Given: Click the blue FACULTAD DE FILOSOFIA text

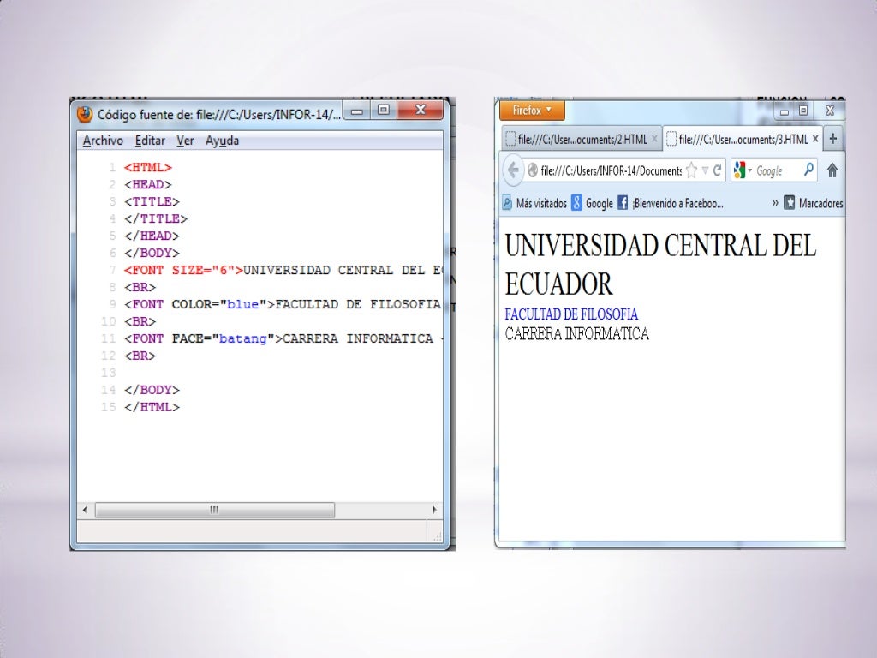Looking at the screenshot, I should (571, 314).
